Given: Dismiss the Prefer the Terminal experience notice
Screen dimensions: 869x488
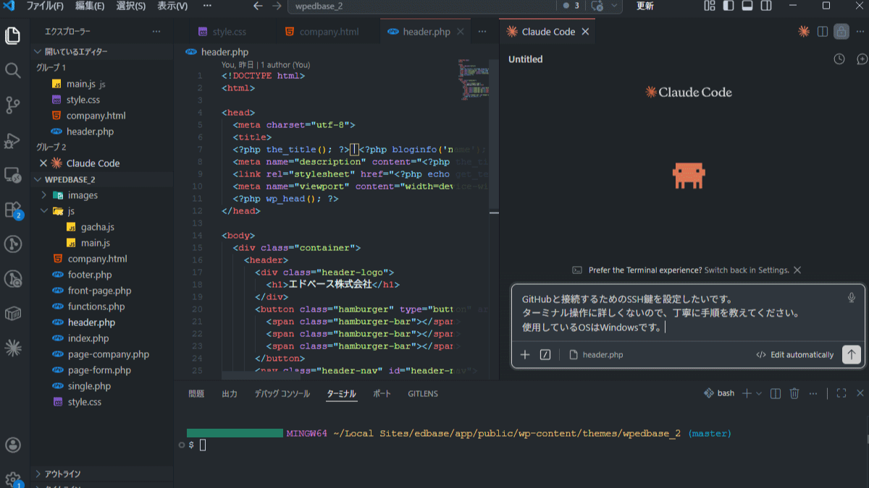Looking at the screenshot, I should (797, 270).
